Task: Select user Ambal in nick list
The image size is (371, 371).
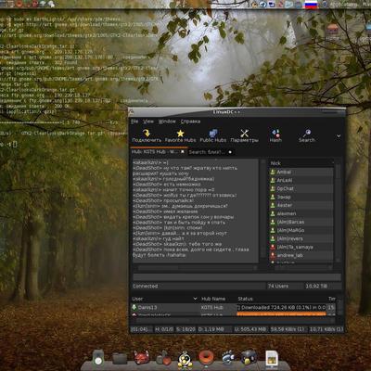Action: 301,172
